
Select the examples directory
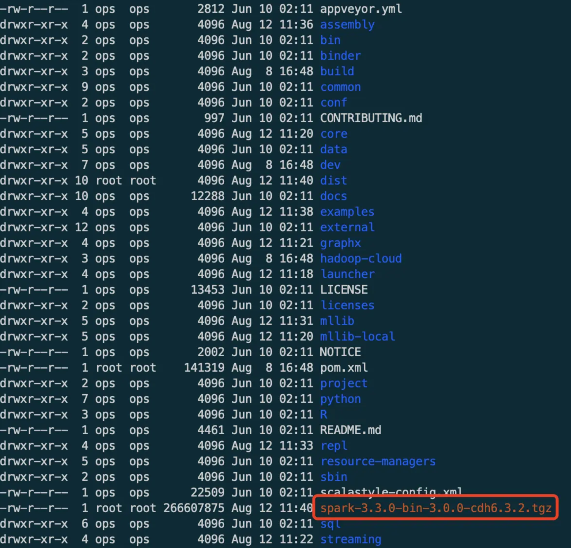347,212
